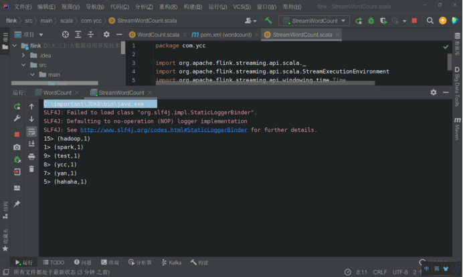Toggle scroll to end of console

click(x=31, y=144)
